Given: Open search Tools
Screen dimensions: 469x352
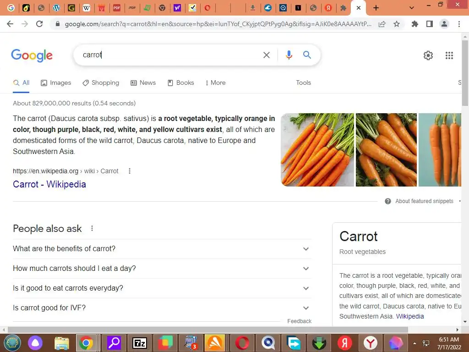Looking at the screenshot, I should coord(303,83).
